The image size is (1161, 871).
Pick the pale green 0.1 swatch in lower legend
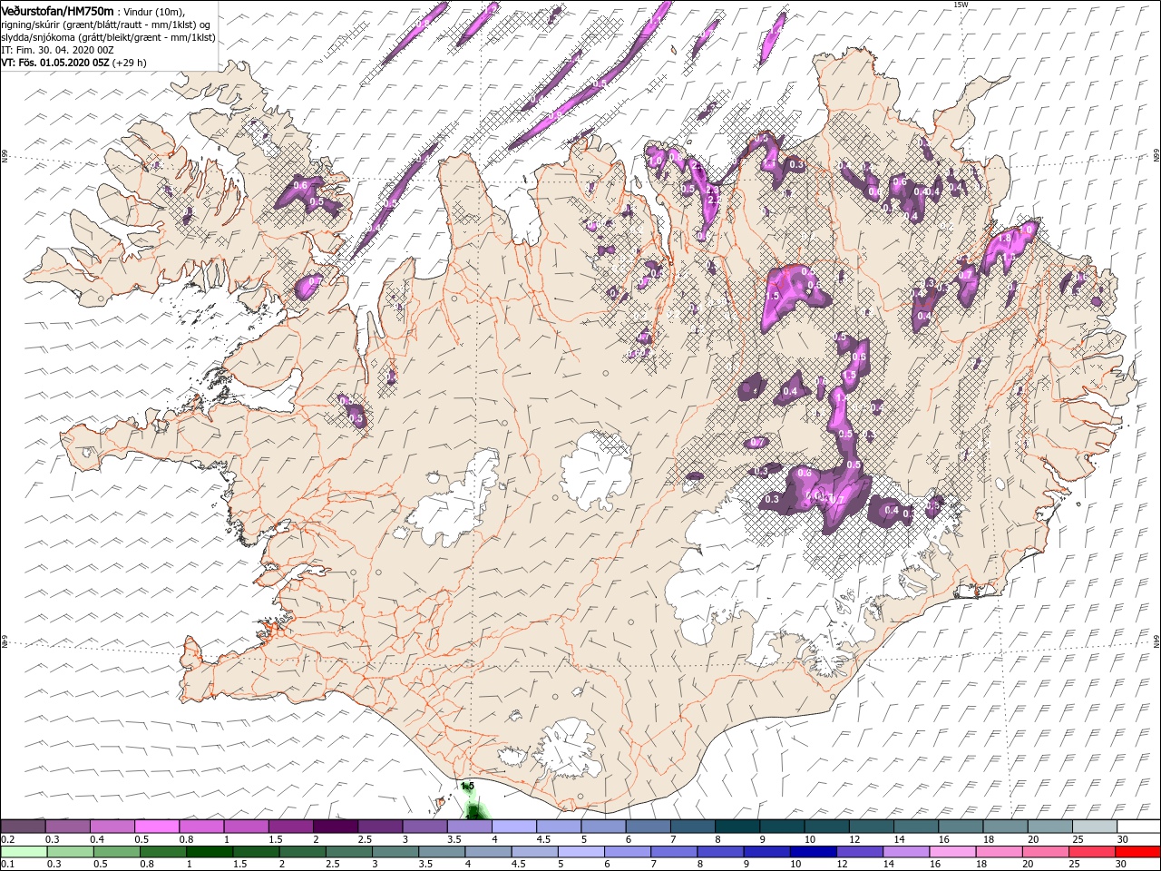click(x=23, y=852)
